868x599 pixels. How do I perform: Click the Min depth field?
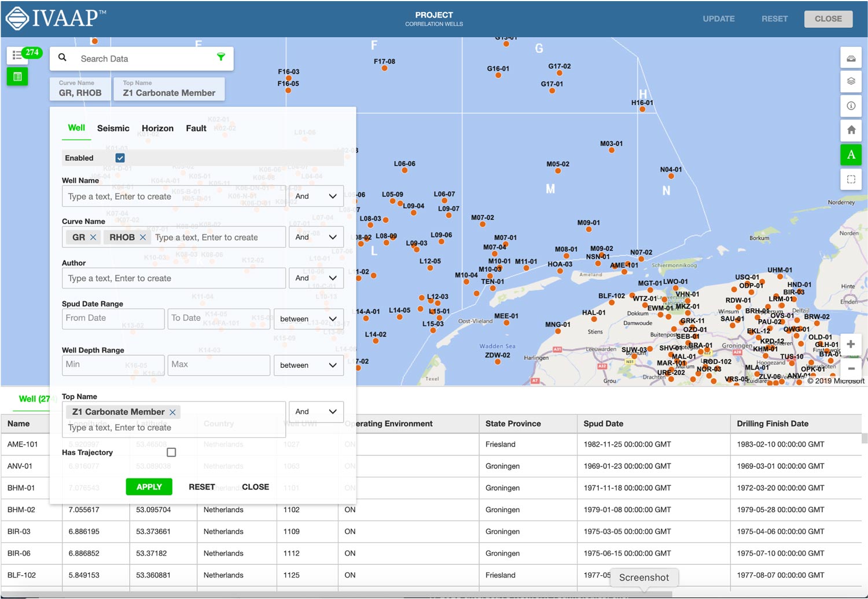click(x=113, y=365)
